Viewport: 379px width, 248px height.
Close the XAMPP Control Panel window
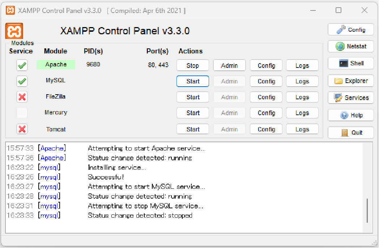365,10
